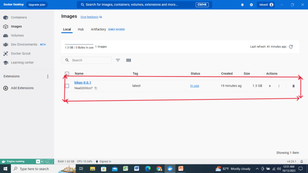This screenshot has width=308, height=173.
Task: Click the Engine running whale icon
Action: pyautogui.click(x=4, y=162)
